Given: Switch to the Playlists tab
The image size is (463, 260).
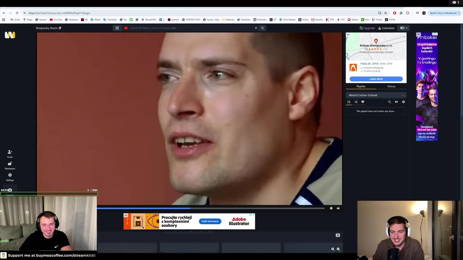Looking at the screenshot, I should 361,86.
